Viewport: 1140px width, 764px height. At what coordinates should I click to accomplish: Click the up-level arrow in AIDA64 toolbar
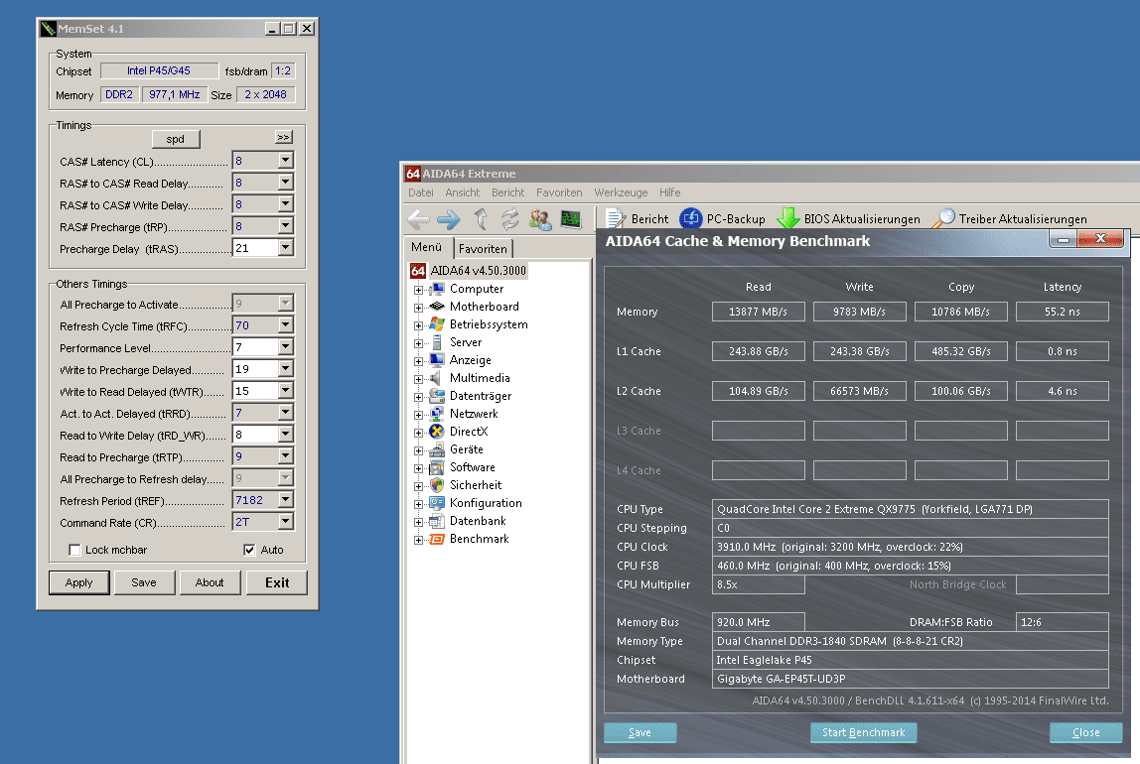click(480, 218)
